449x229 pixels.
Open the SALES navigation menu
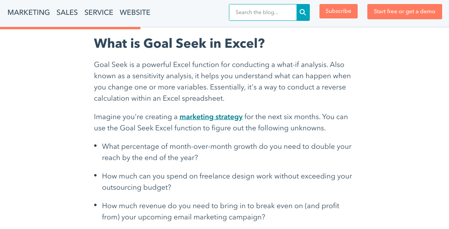tap(67, 12)
